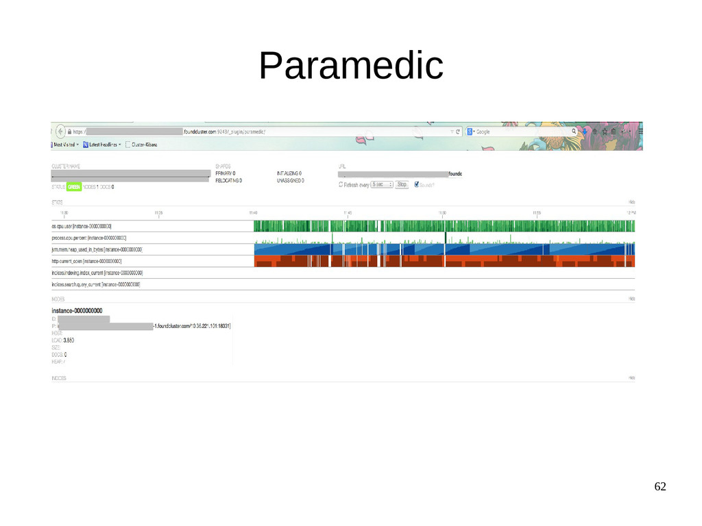Open the address bar history dropdown arrow

click(x=452, y=132)
